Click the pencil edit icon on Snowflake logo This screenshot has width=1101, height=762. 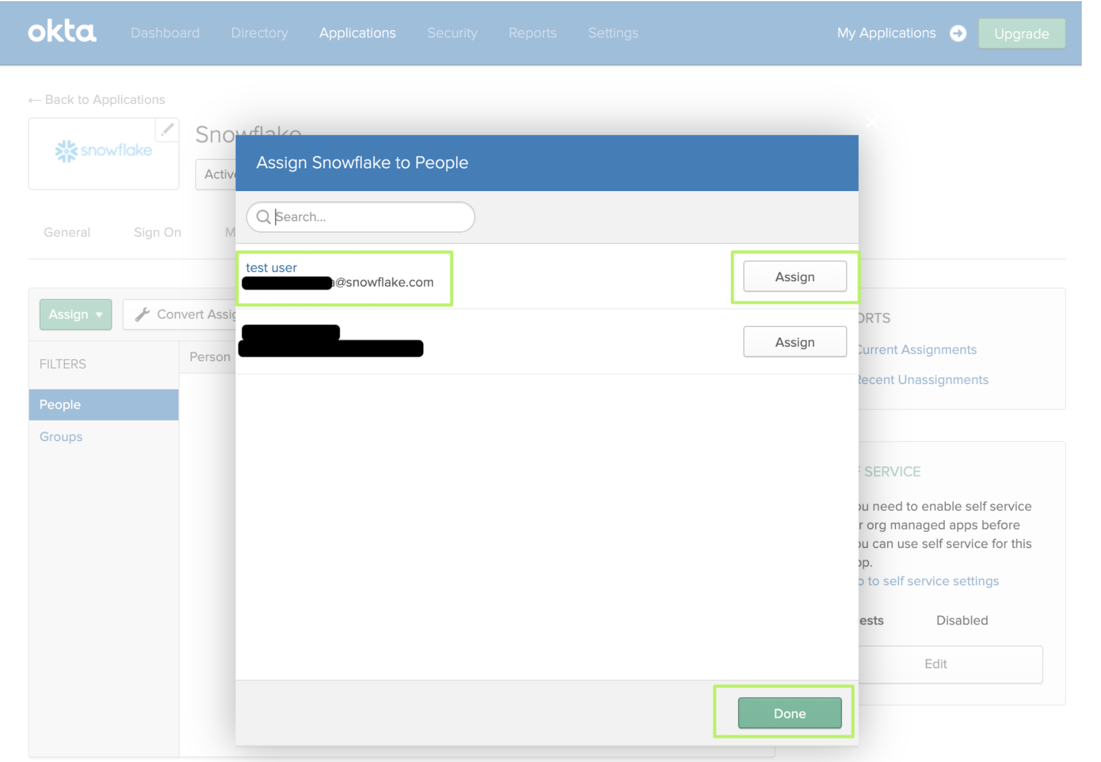[x=167, y=129]
